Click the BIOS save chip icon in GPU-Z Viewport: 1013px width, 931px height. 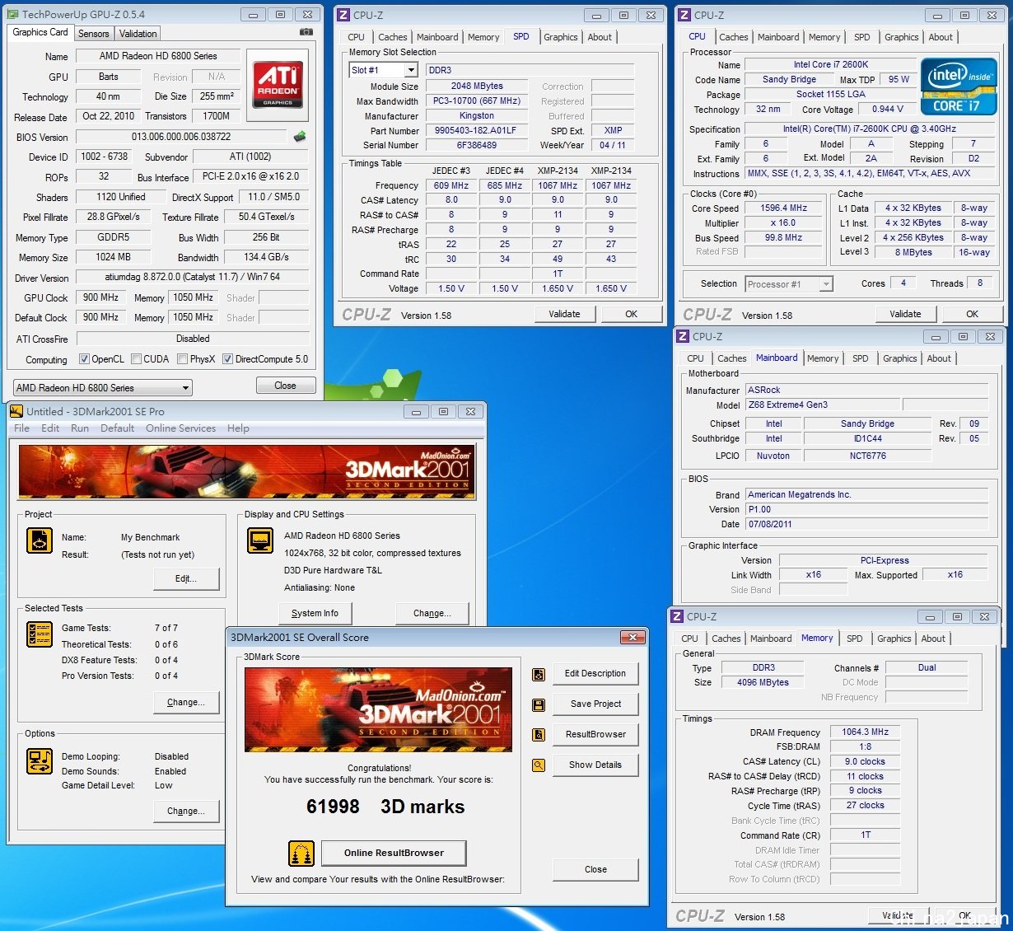300,137
